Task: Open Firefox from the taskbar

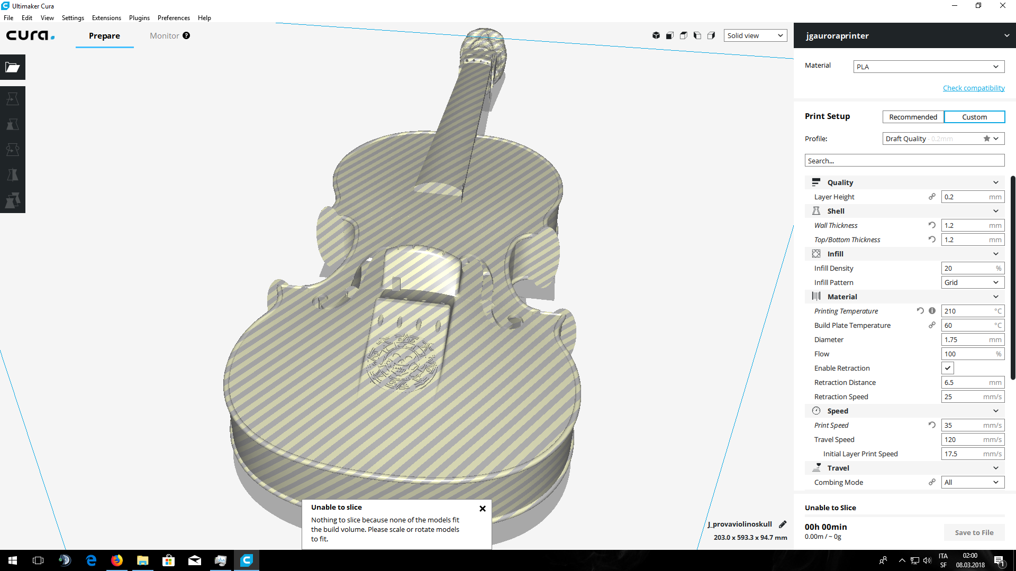Action: pyautogui.click(x=117, y=560)
